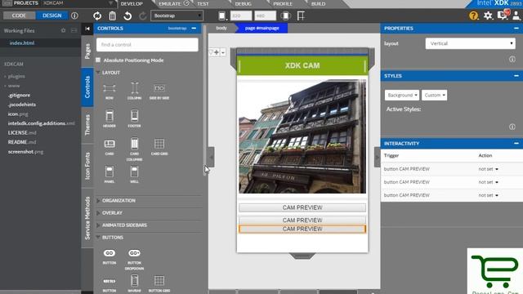Click the first CAM PREVIEW button
The height and width of the screenshot is (294, 523).
(x=302, y=207)
